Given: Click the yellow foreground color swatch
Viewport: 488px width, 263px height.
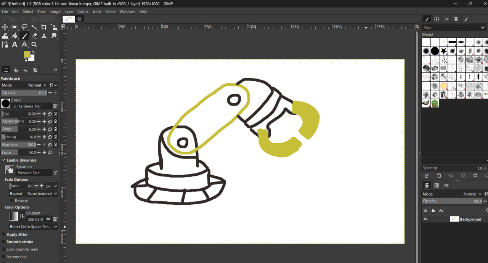Looking at the screenshot, I should (27, 54).
